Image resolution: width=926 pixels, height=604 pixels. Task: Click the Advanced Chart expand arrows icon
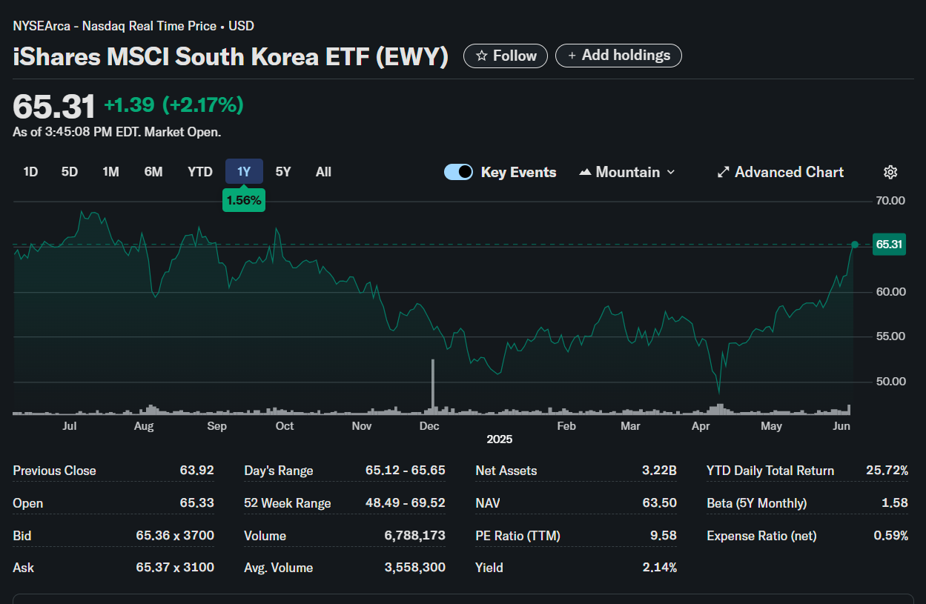tap(724, 172)
